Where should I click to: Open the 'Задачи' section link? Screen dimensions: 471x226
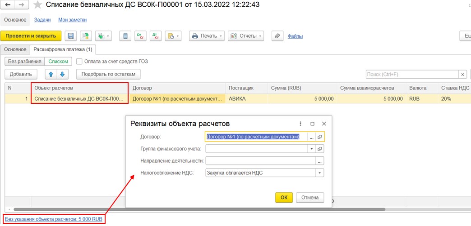pos(42,20)
